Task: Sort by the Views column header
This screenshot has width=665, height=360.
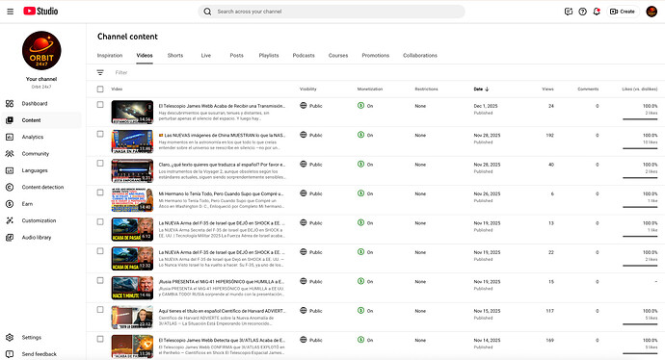Action: (547, 89)
